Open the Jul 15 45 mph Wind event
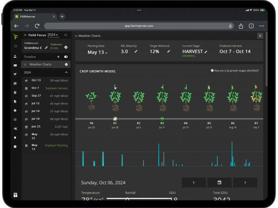Viewport: 278px width, 208px height. click(x=46, y=104)
